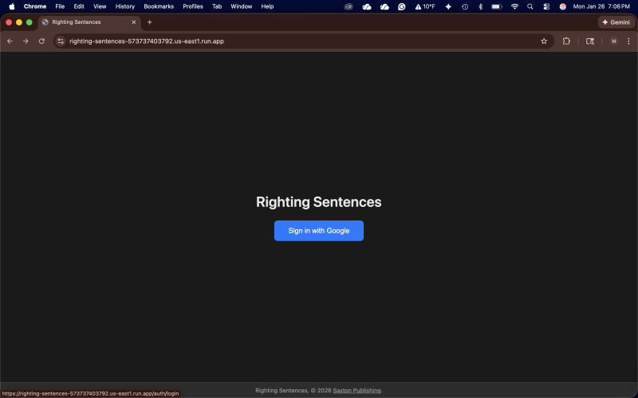Reload the page with the refresh icon
The image size is (638, 398).
[41, 41]
